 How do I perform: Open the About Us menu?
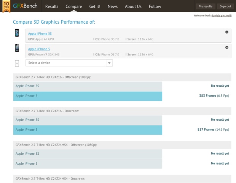point(133,6)
